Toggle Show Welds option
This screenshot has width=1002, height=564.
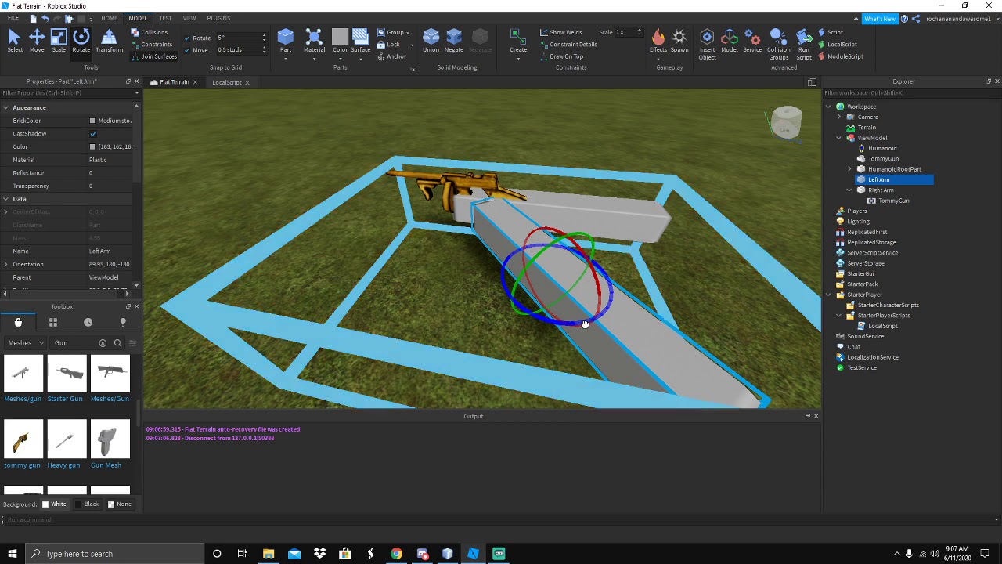[560, 32]
